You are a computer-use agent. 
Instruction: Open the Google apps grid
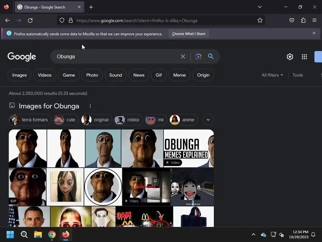tap(304, 57)
